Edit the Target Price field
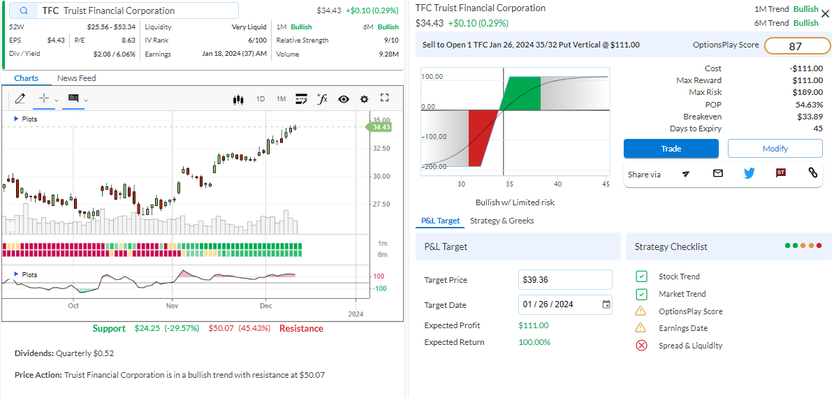Image resolution: width=834 pixels, height=398 pixels. click(x=565, y=279)
